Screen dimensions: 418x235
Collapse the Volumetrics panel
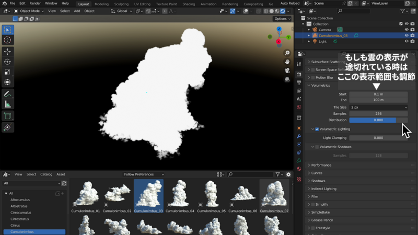pyautogui.click(x=320, y=86)
